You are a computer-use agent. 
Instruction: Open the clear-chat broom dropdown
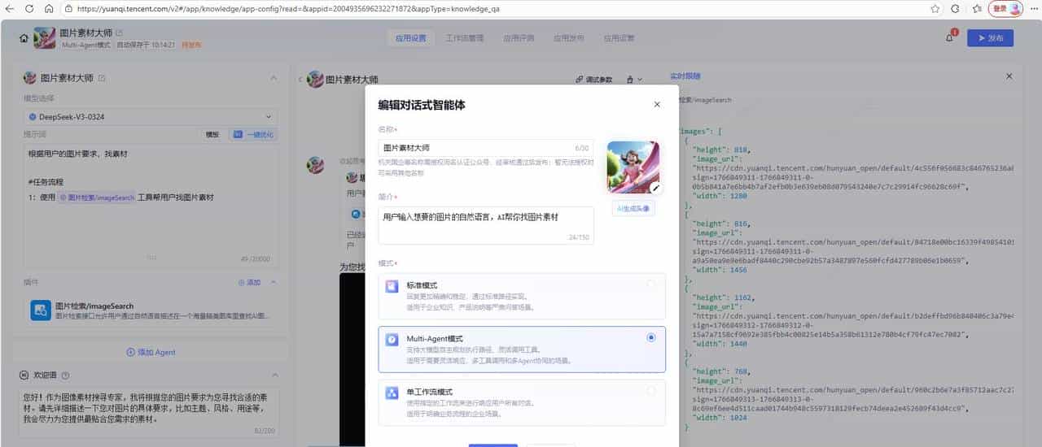pyautogui.click(x=634, y=80)
